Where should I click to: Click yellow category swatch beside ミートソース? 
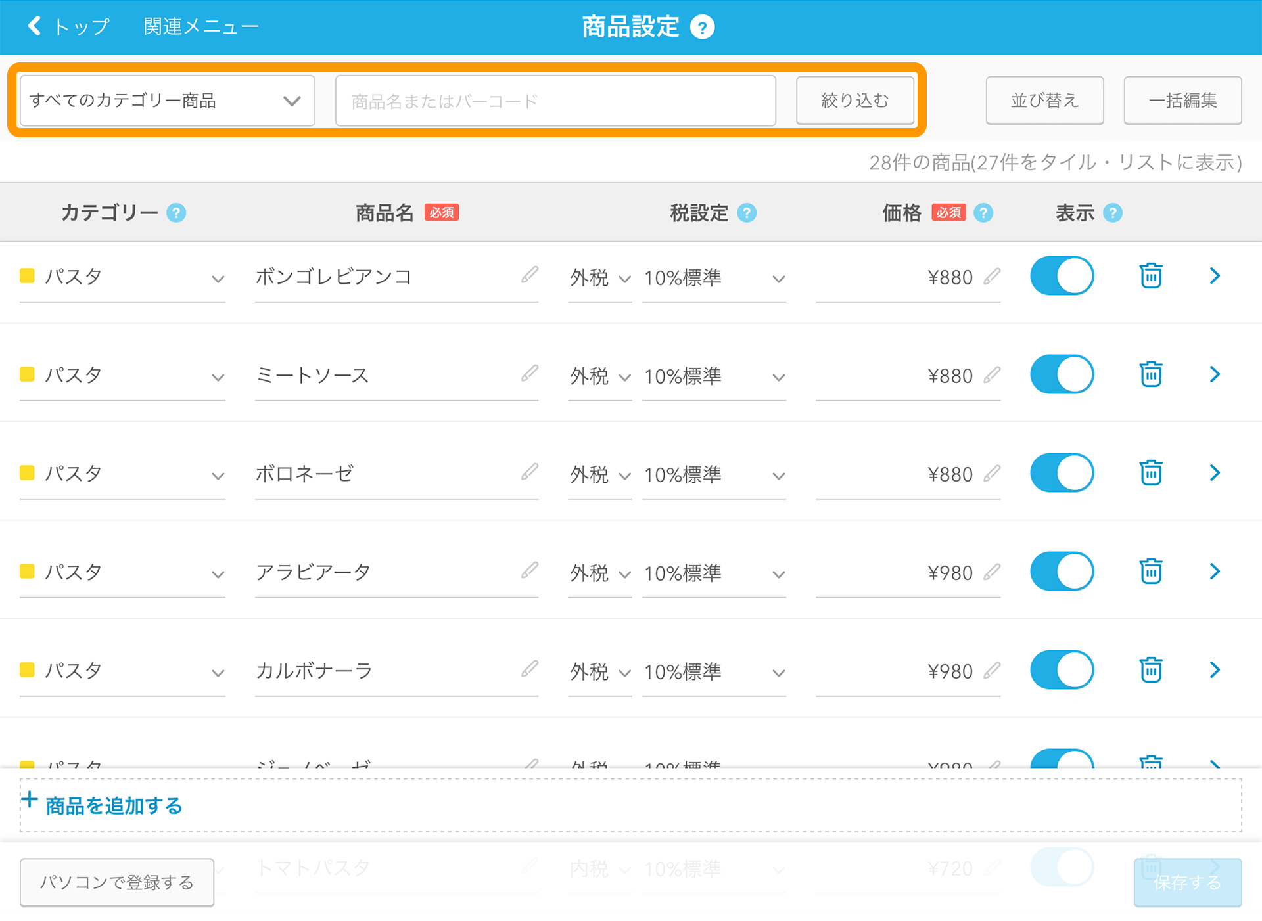(x=27, y=374)
